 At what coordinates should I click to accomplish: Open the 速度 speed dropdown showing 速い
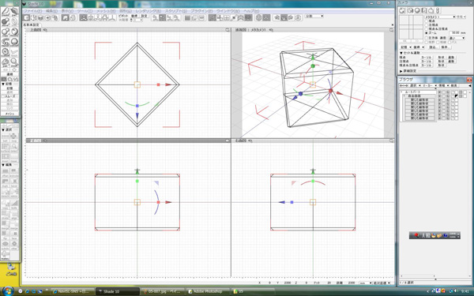tap(457, 38)
